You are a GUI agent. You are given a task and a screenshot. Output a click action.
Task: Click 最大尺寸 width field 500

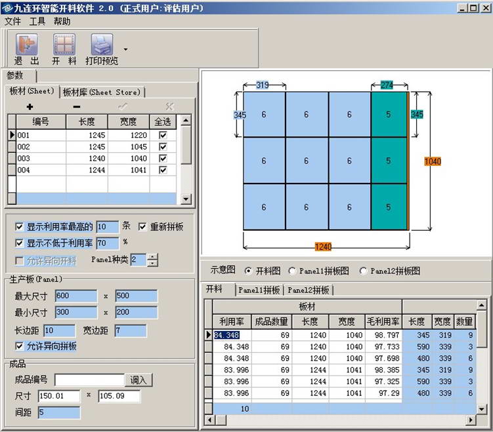click(x=137, y=296)
